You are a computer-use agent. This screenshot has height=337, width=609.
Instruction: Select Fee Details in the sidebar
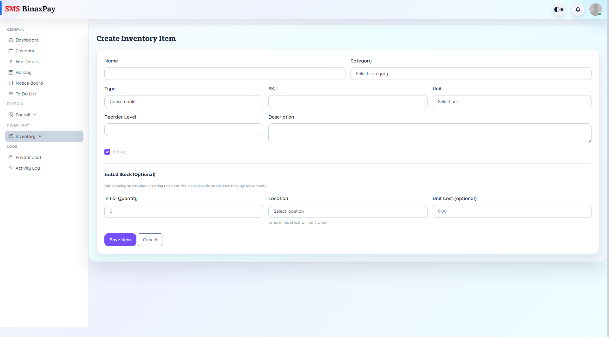[x=27, y=62]
